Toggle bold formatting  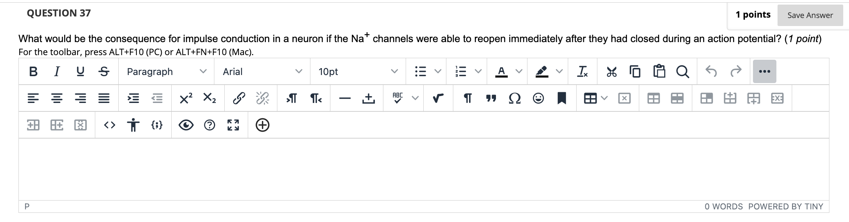pyautogui.click(x=33, y=72)
